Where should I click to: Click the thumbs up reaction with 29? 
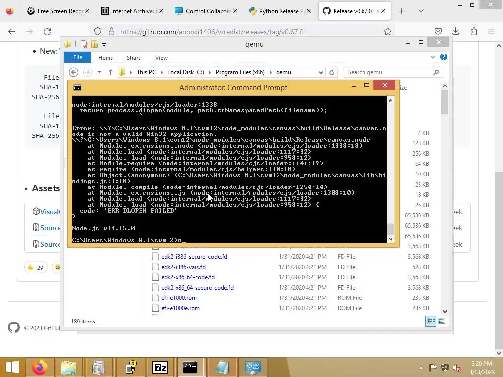tap(35, 268)
